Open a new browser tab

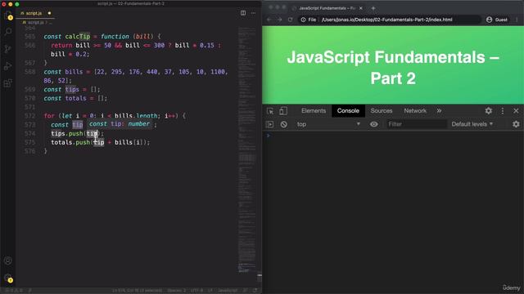[x=373, y=8]
